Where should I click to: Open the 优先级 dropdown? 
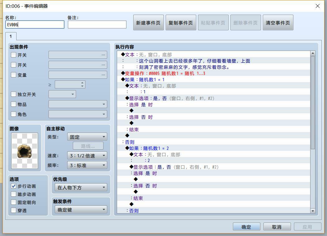(81, 187)
